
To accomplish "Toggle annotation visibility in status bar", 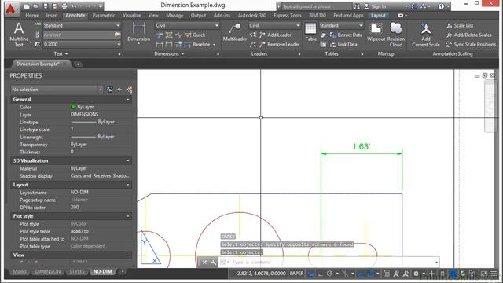I will pyautogui.click(x=396, y=274).
